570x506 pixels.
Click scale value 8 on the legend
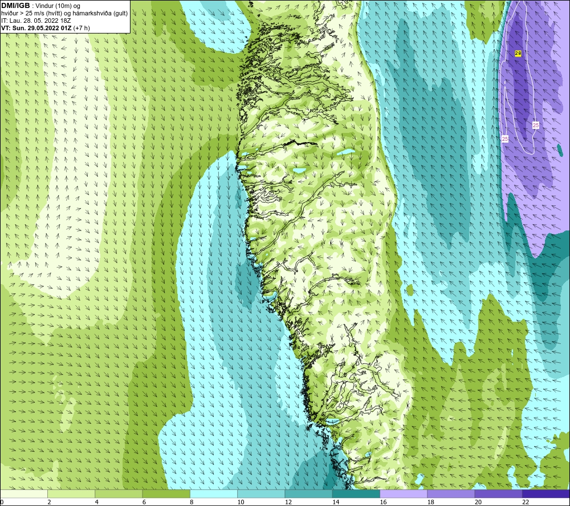[x=192, y=502]
